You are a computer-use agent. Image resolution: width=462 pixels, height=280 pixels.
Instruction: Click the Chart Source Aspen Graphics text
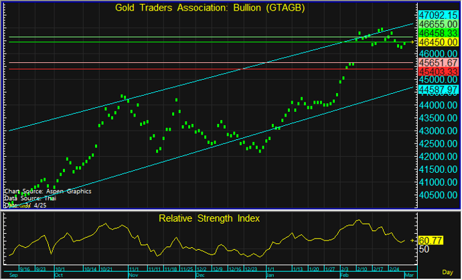coord(48,191)
